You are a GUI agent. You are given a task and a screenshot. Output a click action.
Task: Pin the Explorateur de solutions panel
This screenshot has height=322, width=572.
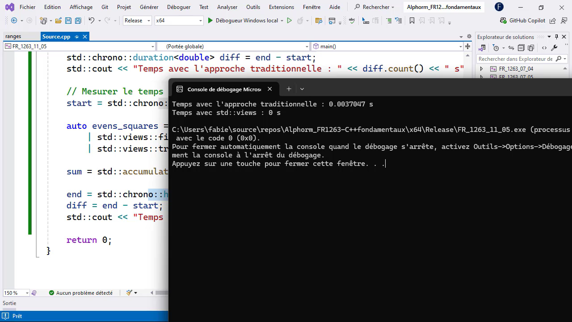tap(556, 37)
